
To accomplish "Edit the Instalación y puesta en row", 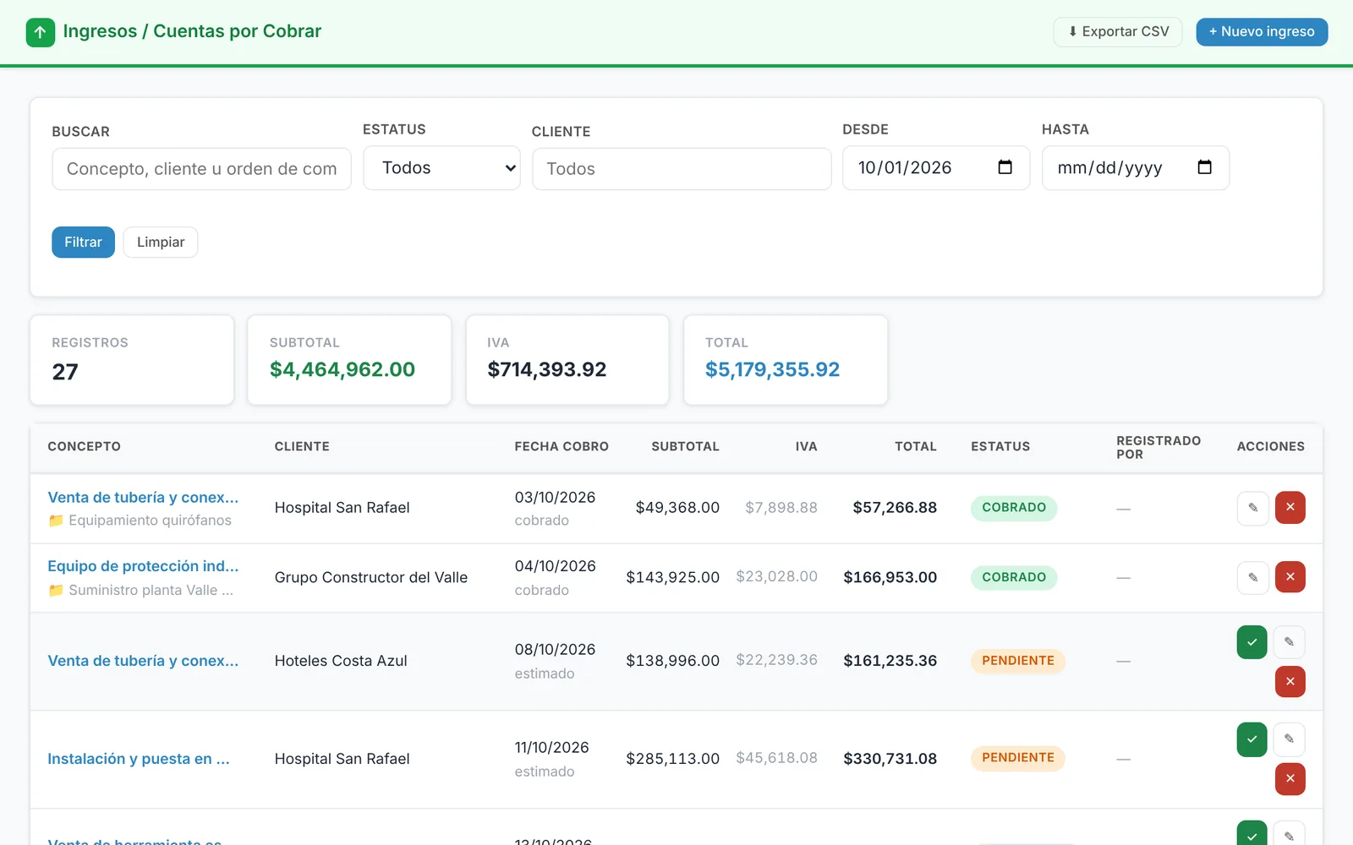I will pyautogui.click(x=1289, y=739).
